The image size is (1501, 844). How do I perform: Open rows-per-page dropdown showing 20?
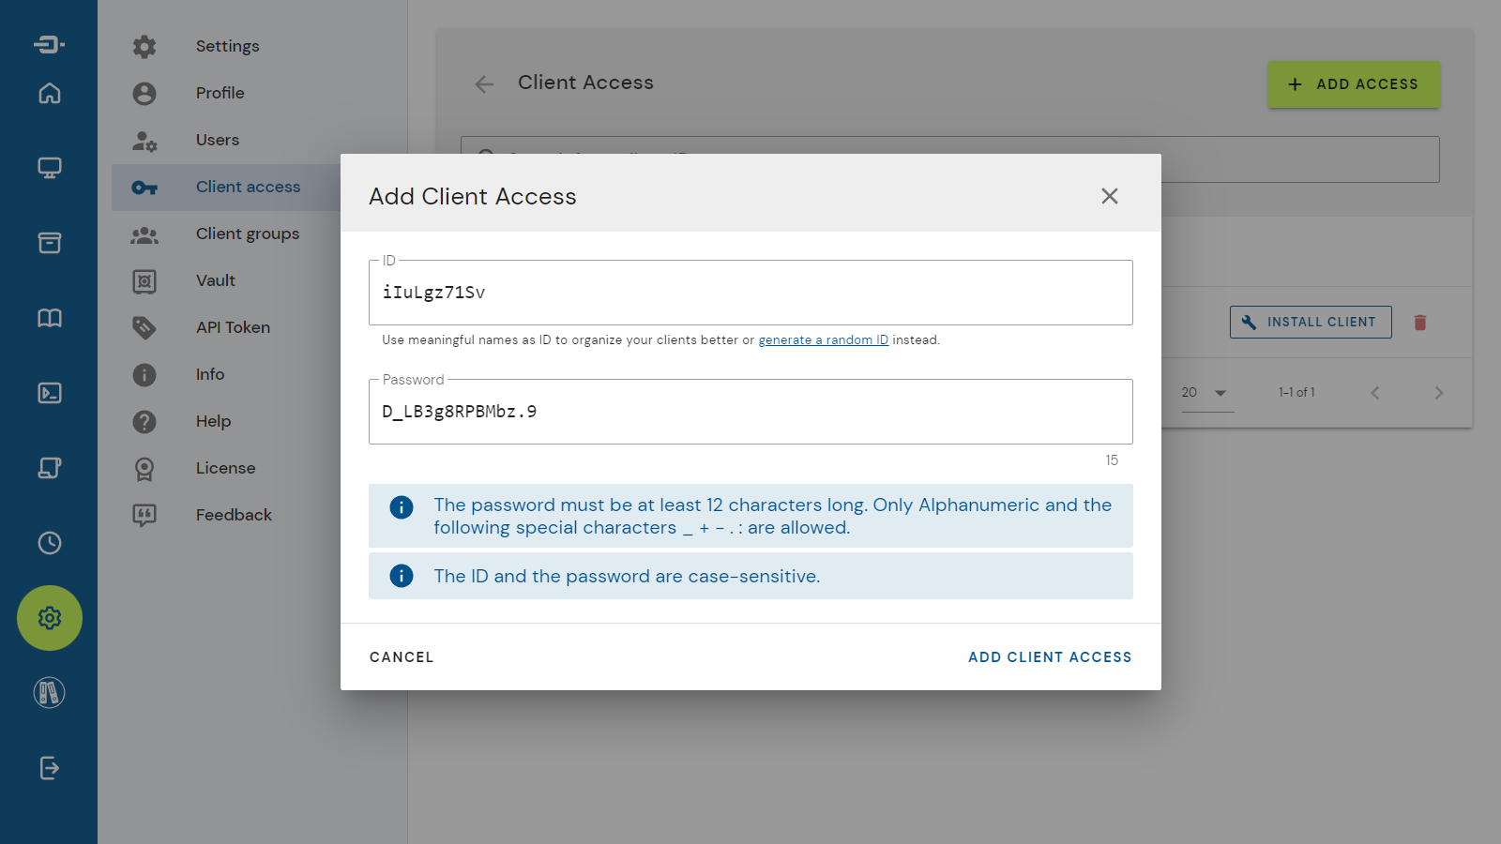pos(1205,393)
